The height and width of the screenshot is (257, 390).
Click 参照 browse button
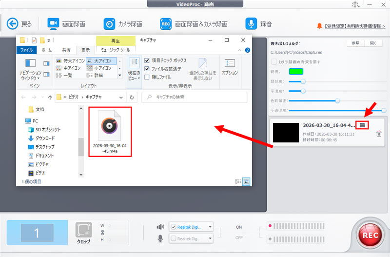(x=355, y=43)
